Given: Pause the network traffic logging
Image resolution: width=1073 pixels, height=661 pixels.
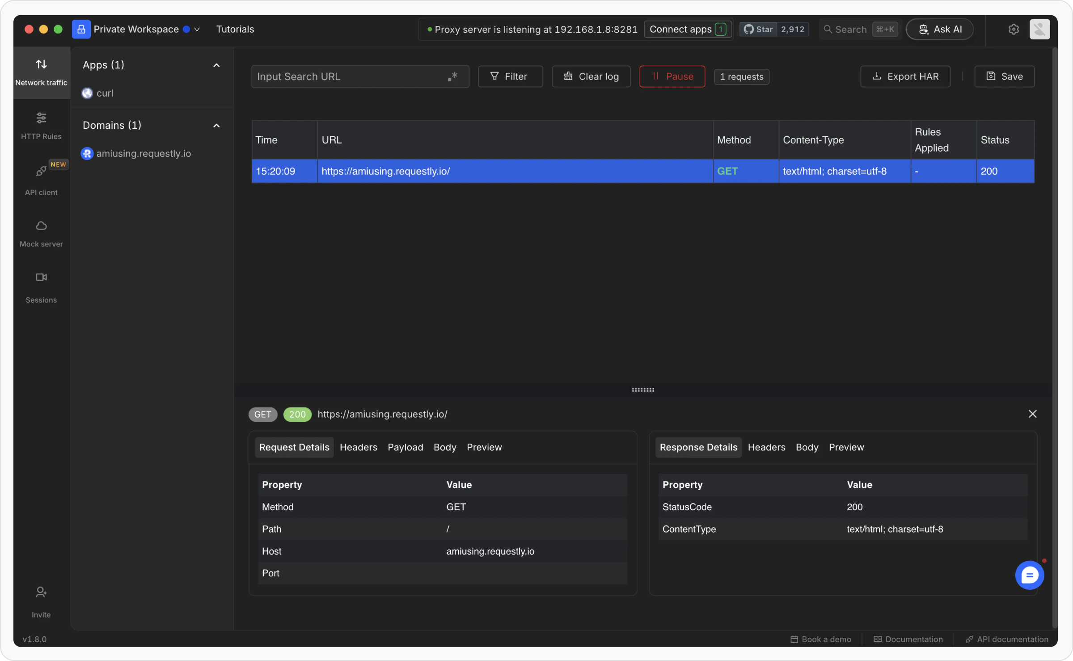Looking at the screenshot, I should [672, 76].
